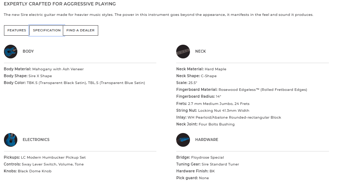This screenshot has width=360, height=190.
Task: Click the guitar neck fretboard icon
Action: coord(183,52)
